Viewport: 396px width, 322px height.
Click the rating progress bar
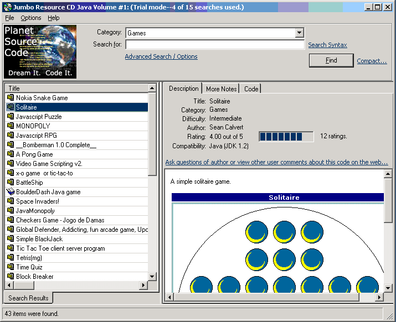click(x=286, y=137)
